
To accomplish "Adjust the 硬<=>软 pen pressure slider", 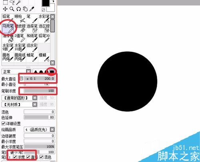I will pos(39,152).
